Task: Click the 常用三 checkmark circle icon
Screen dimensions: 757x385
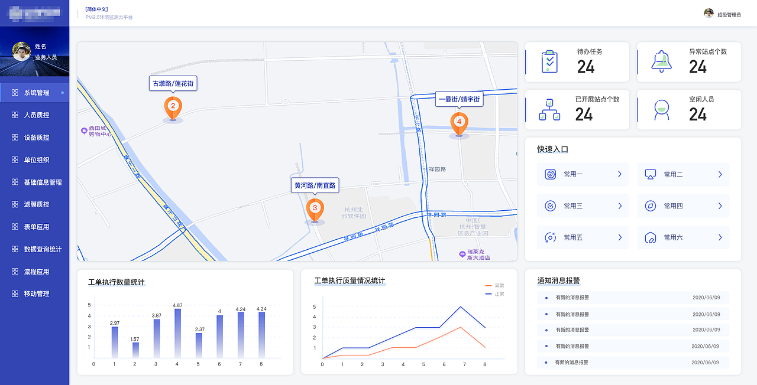Action: [550, 206]
